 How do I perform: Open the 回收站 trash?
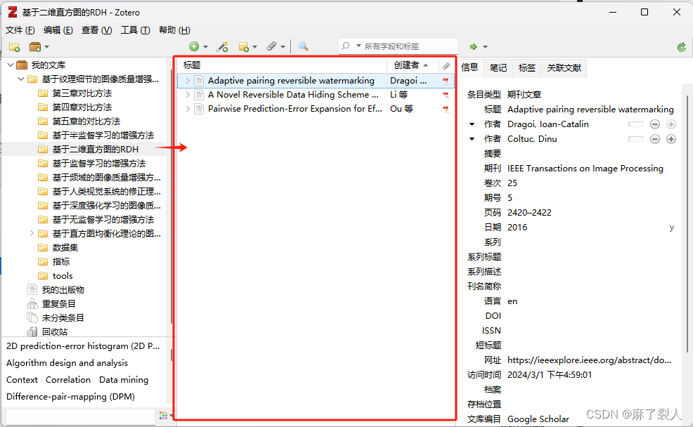pos(54,331)
